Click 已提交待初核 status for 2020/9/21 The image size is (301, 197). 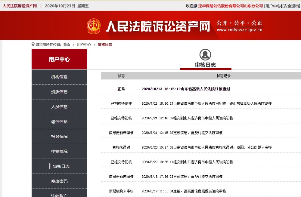tap(121, 118)
